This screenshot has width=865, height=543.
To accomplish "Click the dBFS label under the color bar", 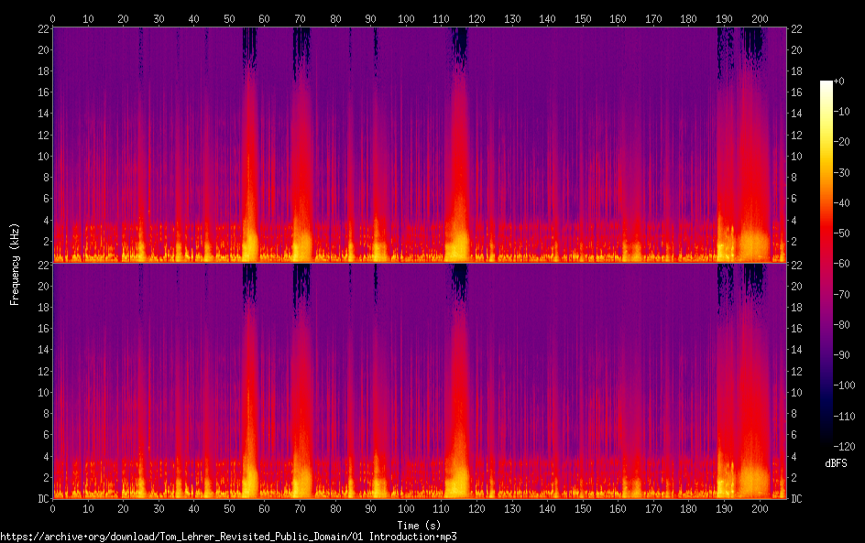I will pos(836,463).
